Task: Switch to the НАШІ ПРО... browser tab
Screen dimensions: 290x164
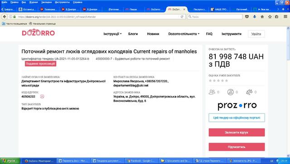Action: point(220,9)
